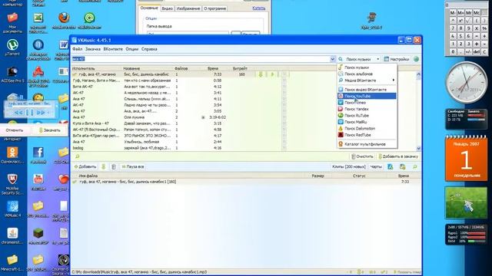This screenshot has height=276, width=492.
Task: Click the blue icon right of Чарты
Action: coord(390,167)
